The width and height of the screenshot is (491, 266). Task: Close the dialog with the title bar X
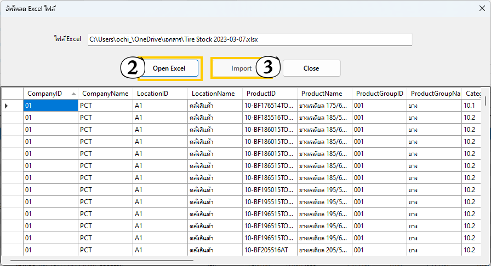point(481,8)
